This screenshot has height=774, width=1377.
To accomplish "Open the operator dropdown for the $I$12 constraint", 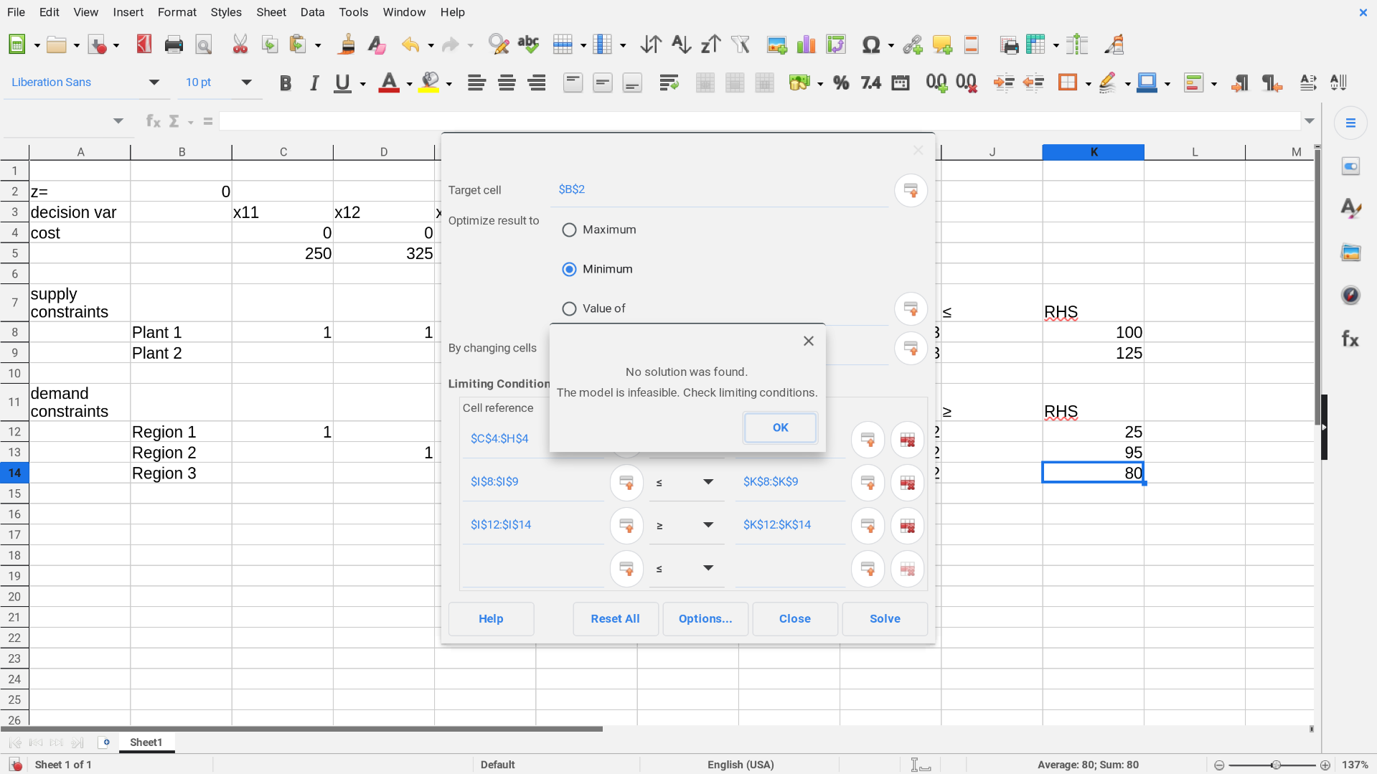I will click(709, 525).
